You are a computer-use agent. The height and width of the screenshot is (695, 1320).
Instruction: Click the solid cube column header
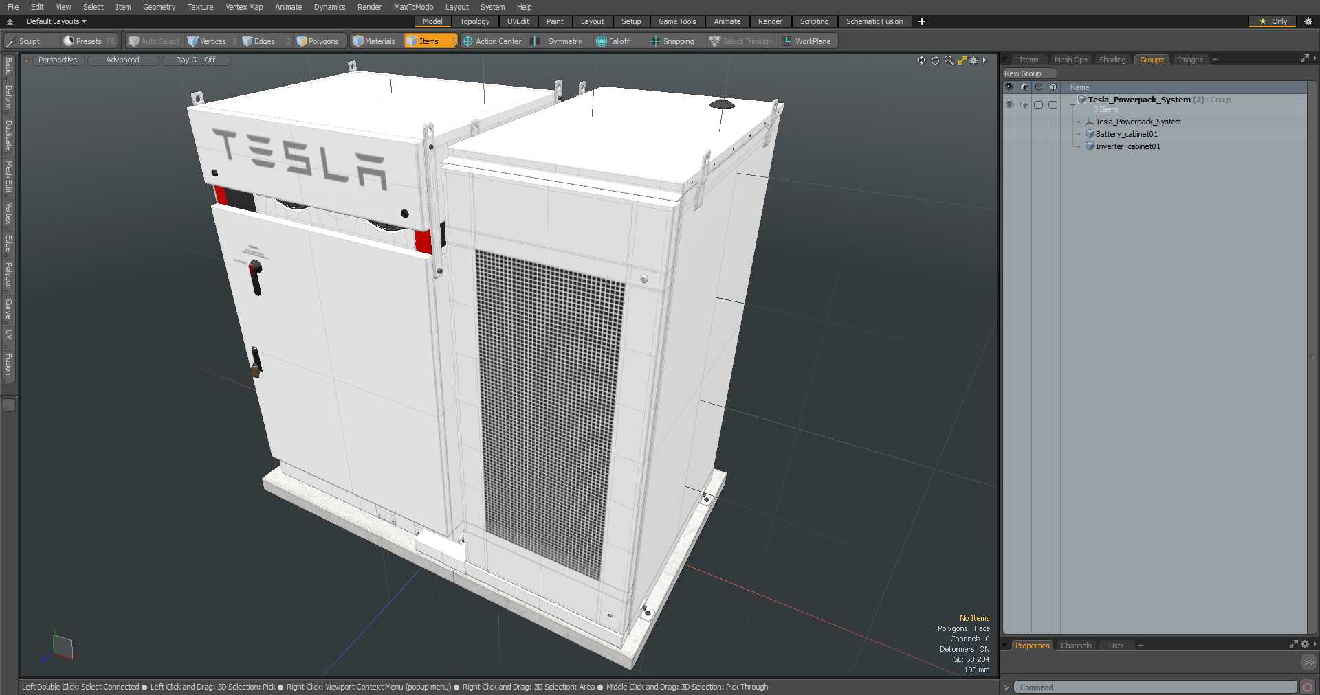[1053, 87]
